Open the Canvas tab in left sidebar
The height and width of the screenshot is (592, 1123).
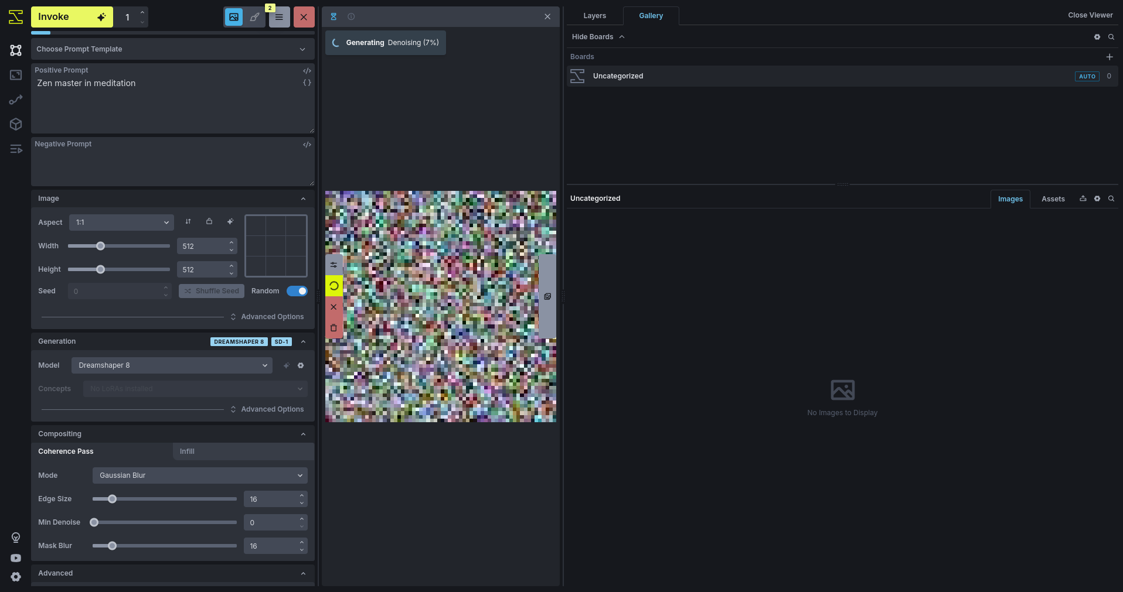16,50
